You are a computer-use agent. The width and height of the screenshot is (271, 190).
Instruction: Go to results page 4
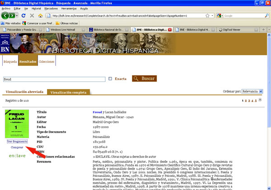click(x=252, y=101)
